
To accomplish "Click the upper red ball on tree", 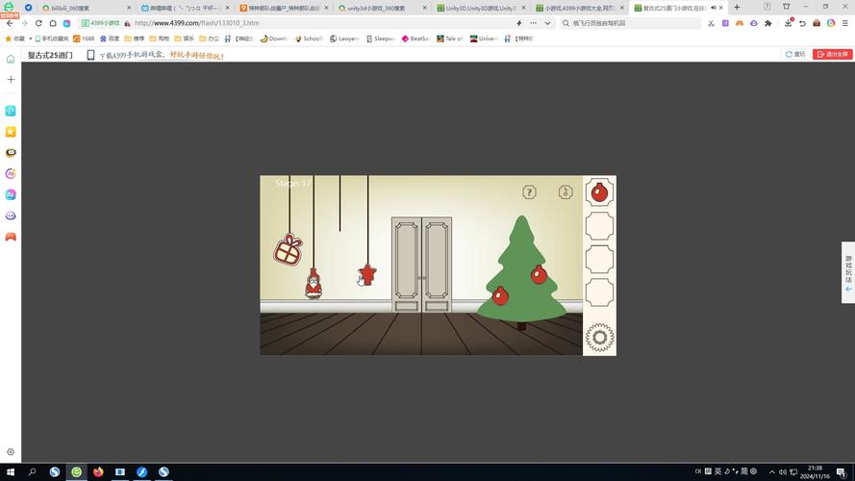I will pos(539,275).
